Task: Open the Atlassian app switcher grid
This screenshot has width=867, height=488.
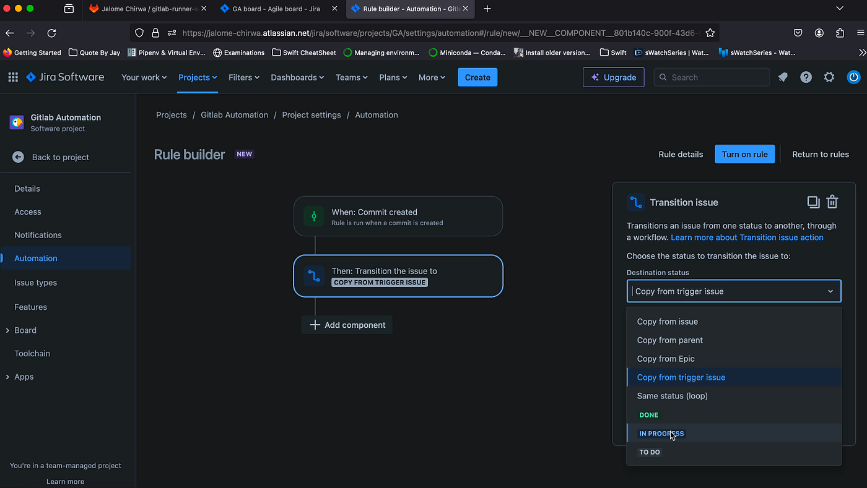Action: 12,77
